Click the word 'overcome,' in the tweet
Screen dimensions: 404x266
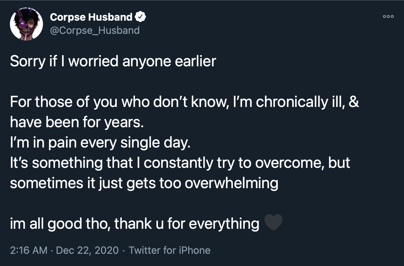pos(289,163)
